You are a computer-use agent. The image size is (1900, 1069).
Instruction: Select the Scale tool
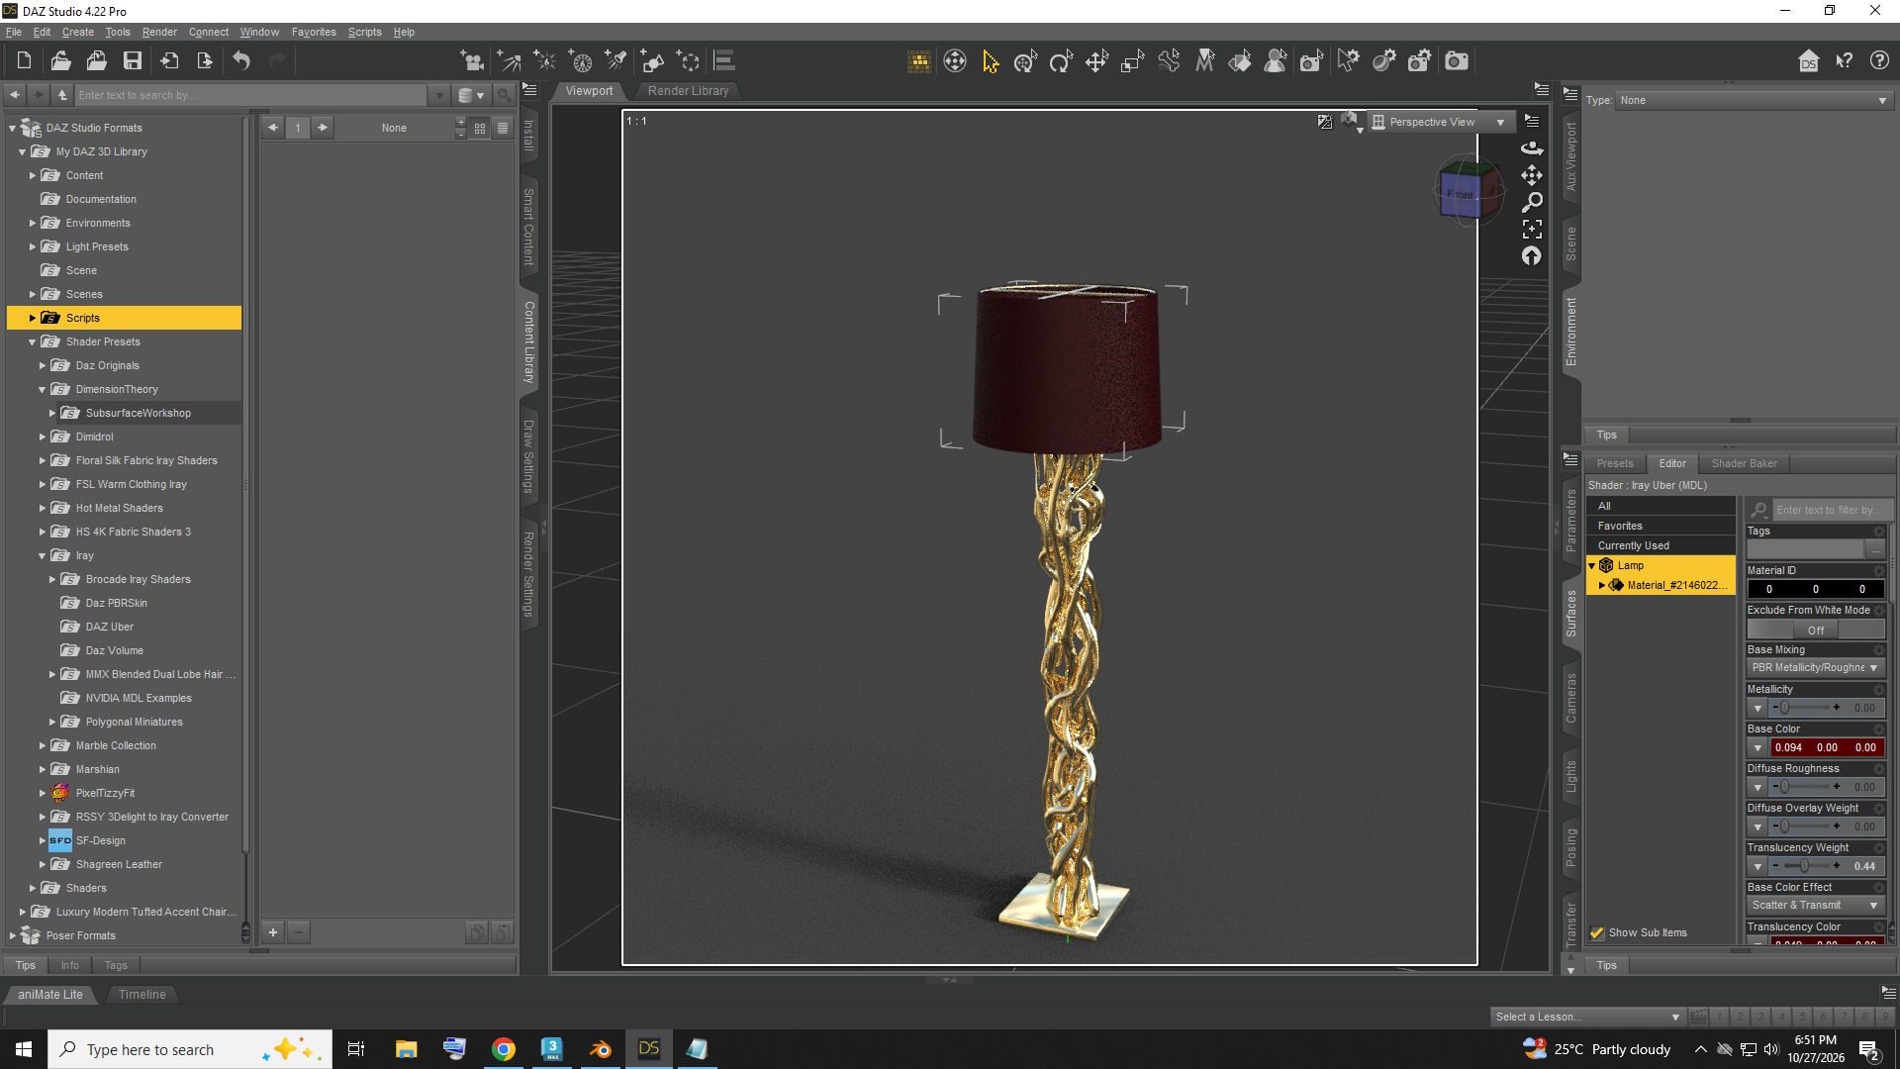pyautogui.click(x=1132, y=61)
